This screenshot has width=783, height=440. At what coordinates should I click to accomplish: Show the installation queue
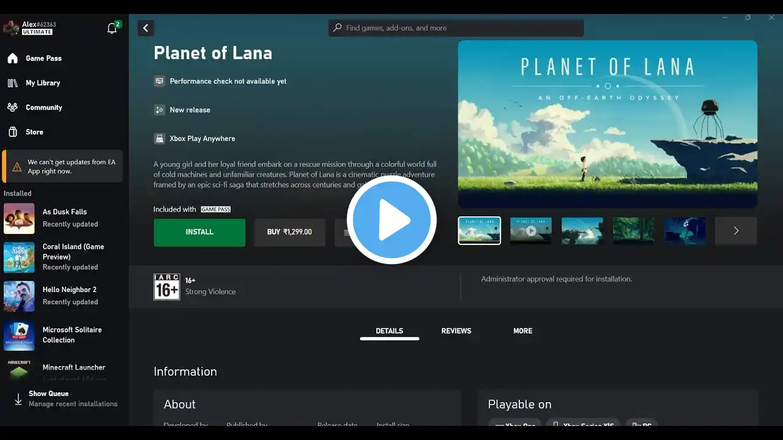coord(64,398)
